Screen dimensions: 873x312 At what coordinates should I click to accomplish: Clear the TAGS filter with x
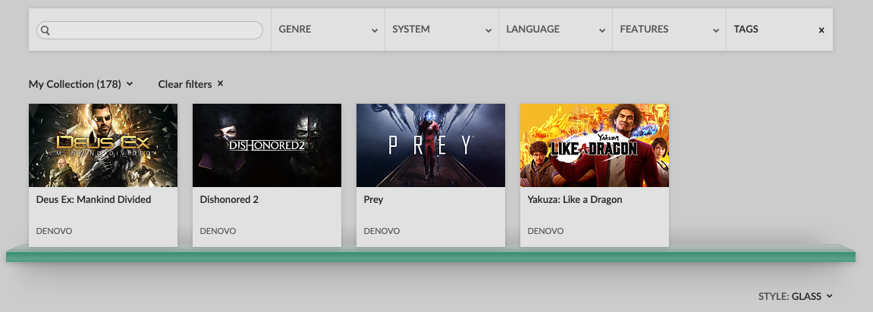(821, 30)
